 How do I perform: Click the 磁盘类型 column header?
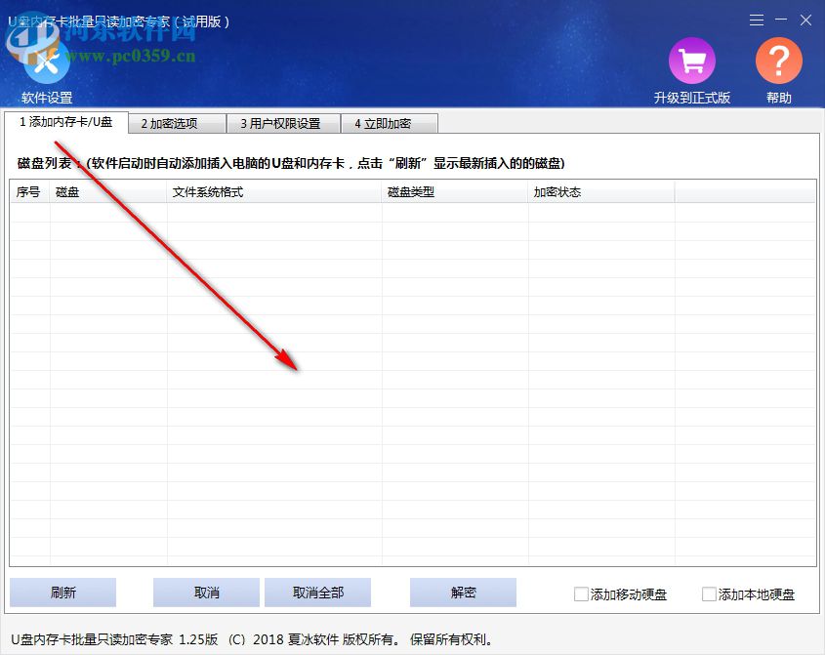410,192
